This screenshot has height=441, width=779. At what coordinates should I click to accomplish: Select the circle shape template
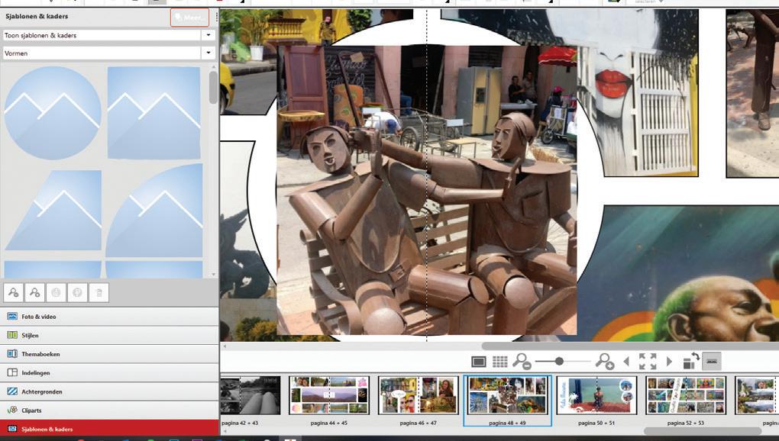53,113
